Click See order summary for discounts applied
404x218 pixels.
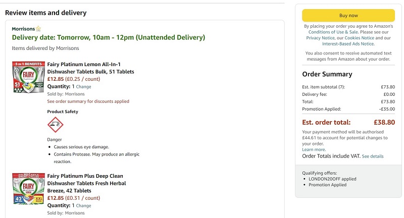coord(88,101)
